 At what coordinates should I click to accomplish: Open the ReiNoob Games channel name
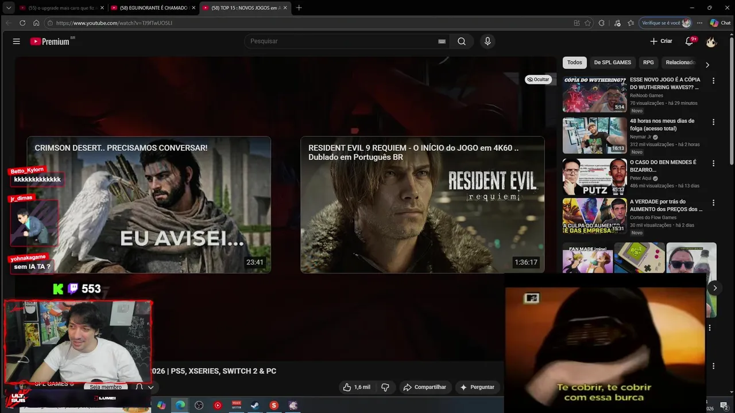pyautogui.click(x=647, y=96)
